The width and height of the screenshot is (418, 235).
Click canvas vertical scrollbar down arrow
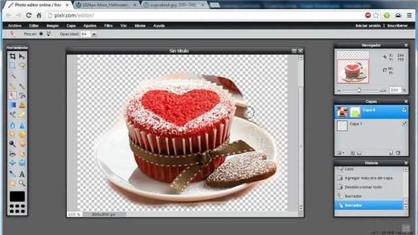(x=300, y=208)
